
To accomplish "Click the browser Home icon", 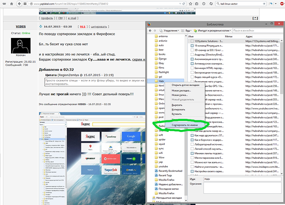I will click(12, 4).
